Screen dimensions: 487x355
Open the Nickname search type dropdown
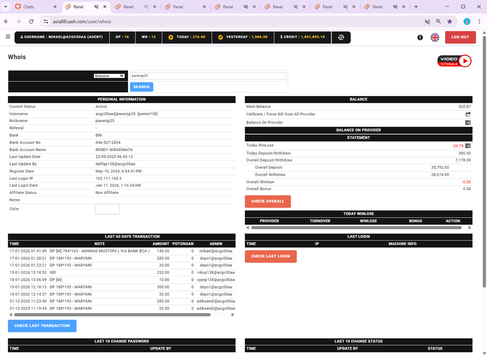109,76
